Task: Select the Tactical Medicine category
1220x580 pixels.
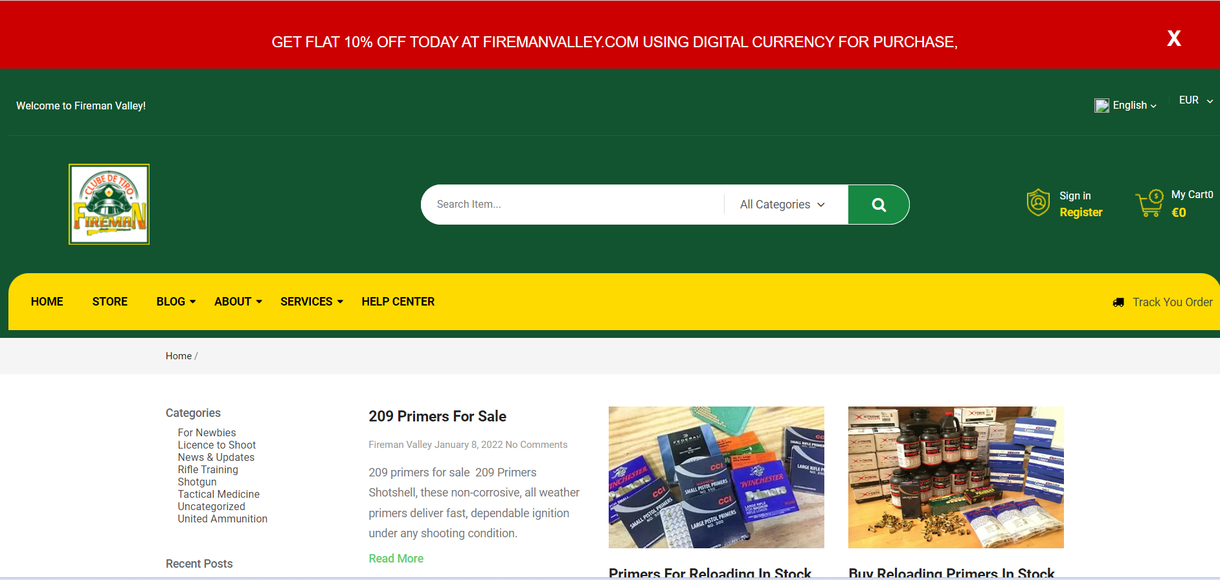Action: (219, 495)
